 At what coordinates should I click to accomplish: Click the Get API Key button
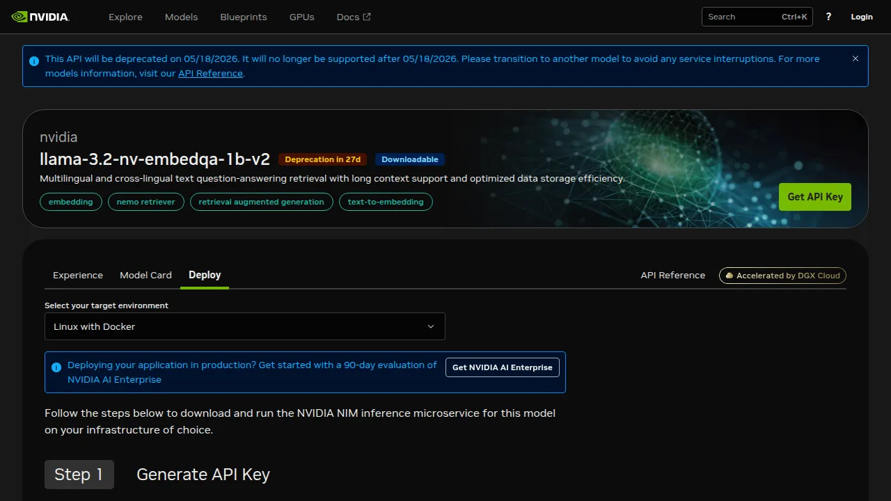[x=814, y=197]
